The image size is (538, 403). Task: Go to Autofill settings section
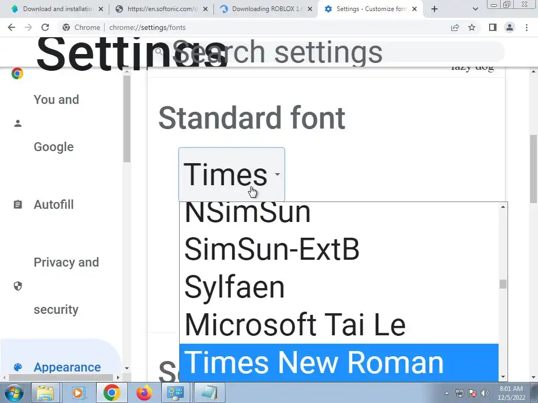click(x=54, y=205)
